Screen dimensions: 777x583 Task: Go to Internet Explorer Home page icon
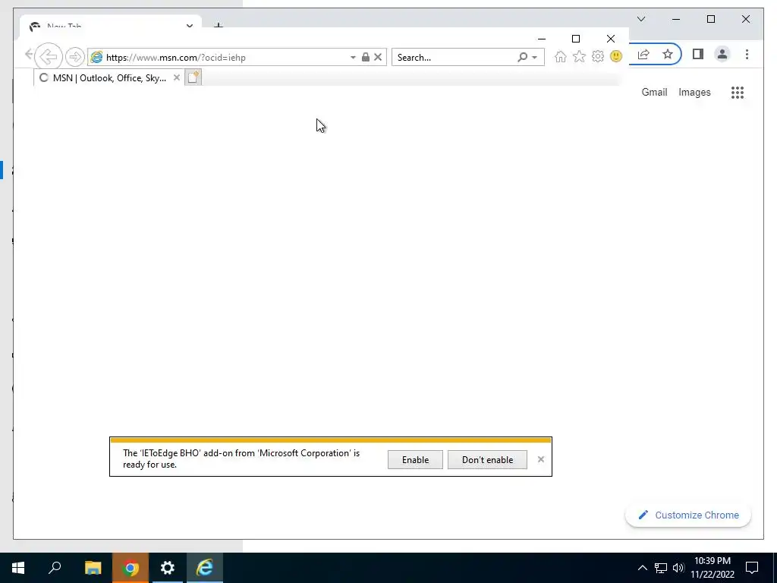tap(561, 56)
